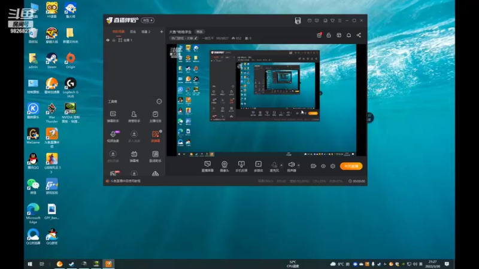Switch to the second scene tab
Viewport: 479px width, 269px height.
pos(133,32)
